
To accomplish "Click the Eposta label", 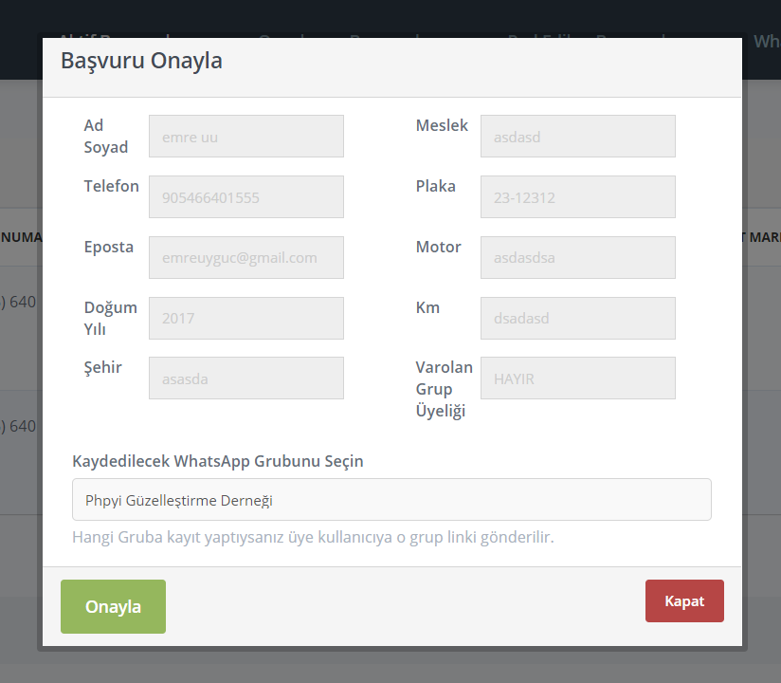I will click(109, 248).
